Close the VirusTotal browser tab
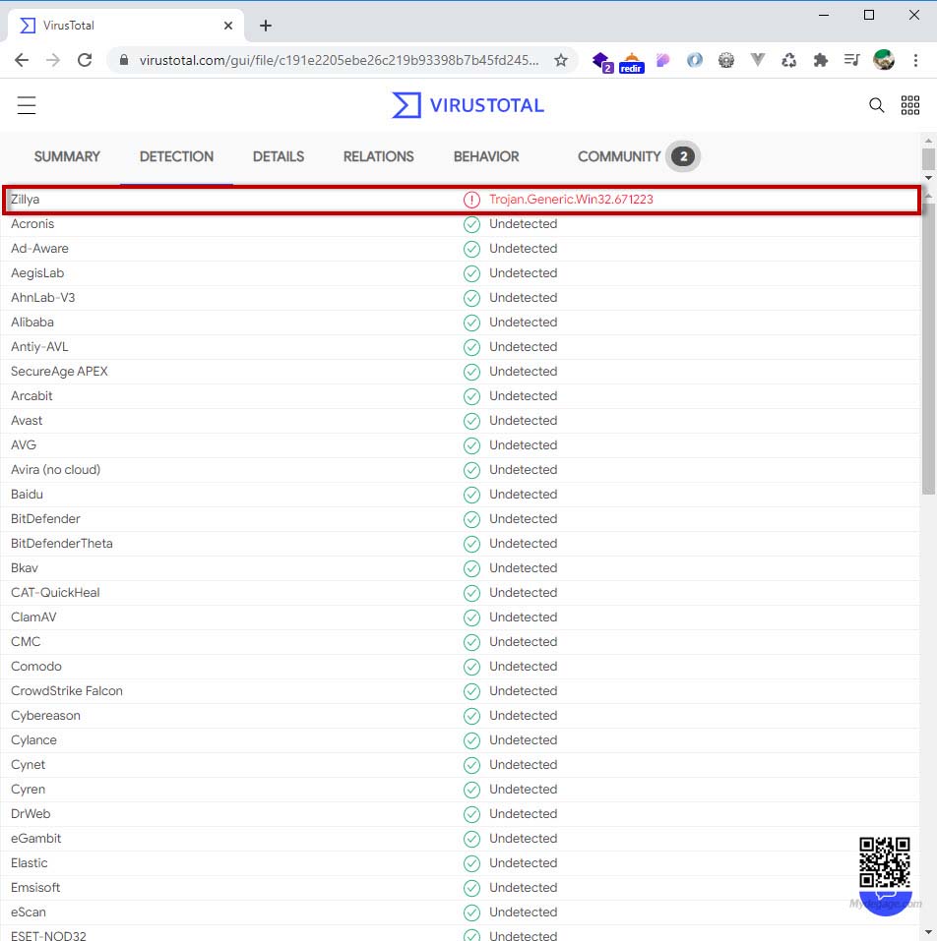 tap(228, 26)
